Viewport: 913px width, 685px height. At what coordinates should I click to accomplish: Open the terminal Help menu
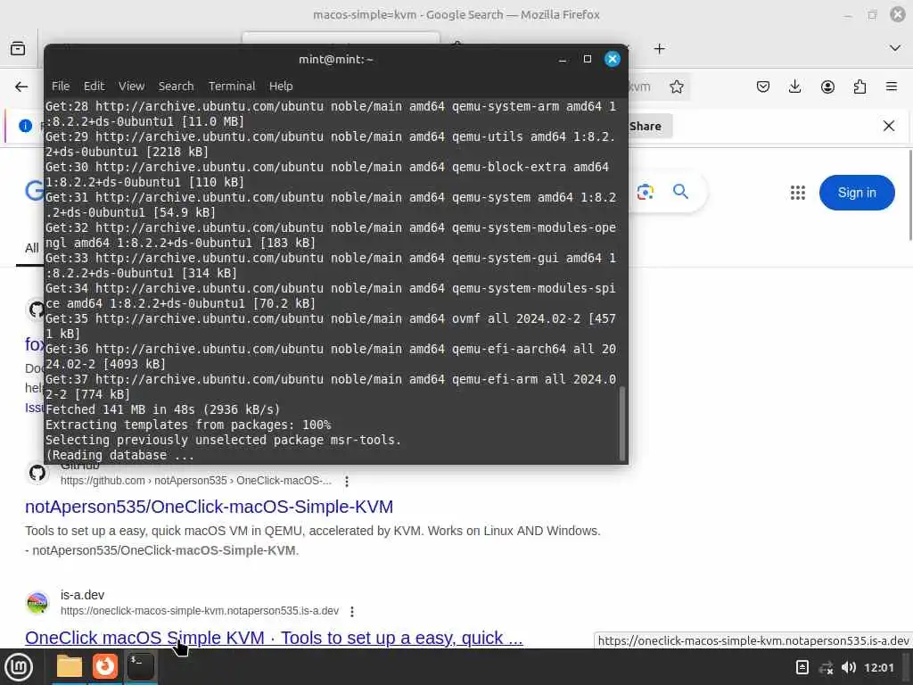pos(281,87)
